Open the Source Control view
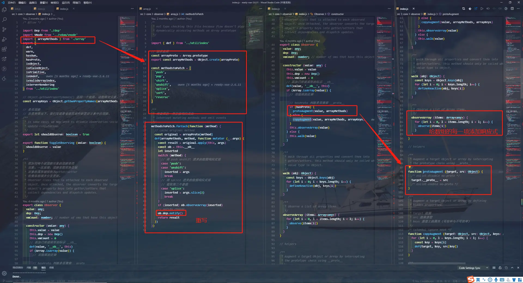The image size is (523, 283). tap(4, 30)
